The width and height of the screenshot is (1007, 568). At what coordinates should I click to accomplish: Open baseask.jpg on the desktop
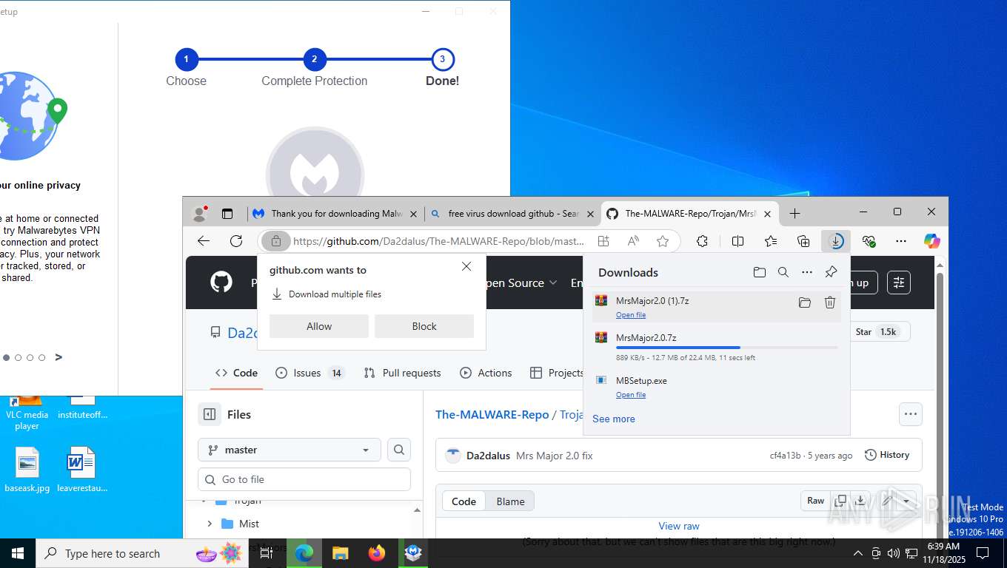pyautogui.click(x=27, y=470)
